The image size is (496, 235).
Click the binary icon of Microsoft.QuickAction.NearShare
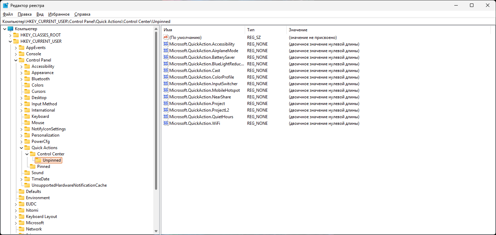pyautogui.click(x=166, y=97)
